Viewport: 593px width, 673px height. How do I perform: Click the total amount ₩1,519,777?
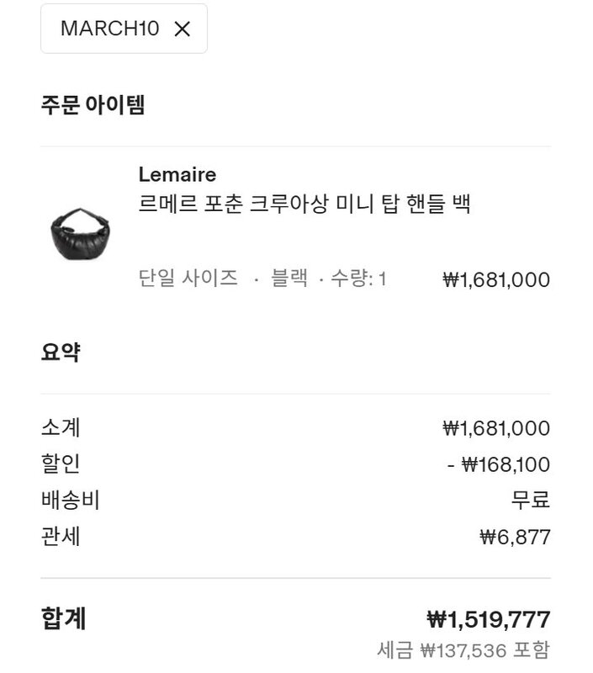tap(489, 621)
